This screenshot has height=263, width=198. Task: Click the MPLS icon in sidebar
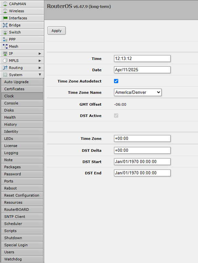pyautogui.click(x=5, y=61)
